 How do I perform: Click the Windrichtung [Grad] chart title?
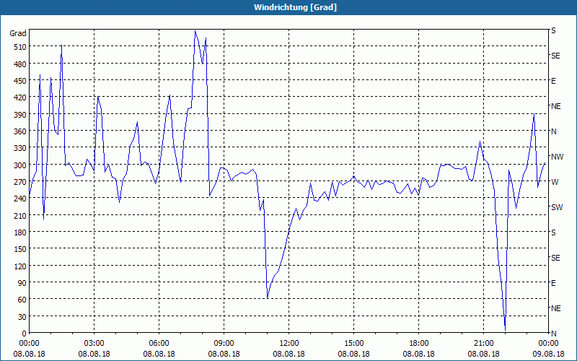pyautogui.click(x=295, y=7)
